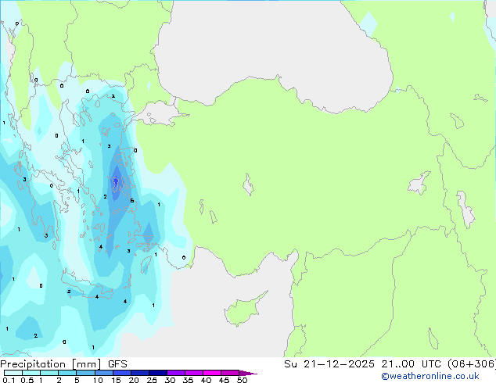The width and height of the screenshot is (496, 383).
Task: Click the '21..00 UTC' time text
Action: [411, 364]
